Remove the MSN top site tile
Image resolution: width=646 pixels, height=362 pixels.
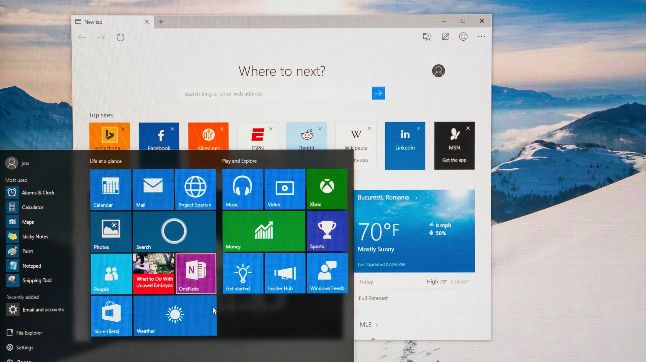point(468,128)
